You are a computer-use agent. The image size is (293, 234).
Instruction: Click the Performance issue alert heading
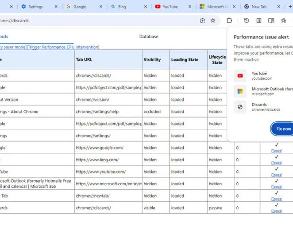click(261, 37)
